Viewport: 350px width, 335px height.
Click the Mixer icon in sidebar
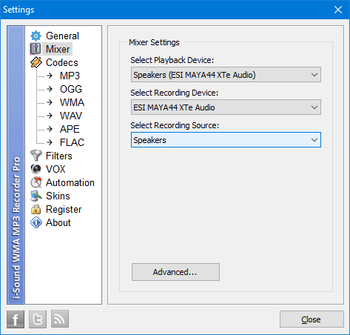(x=36, y=49)
